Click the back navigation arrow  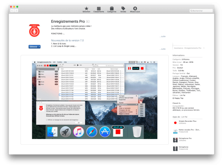coord(12,10)
